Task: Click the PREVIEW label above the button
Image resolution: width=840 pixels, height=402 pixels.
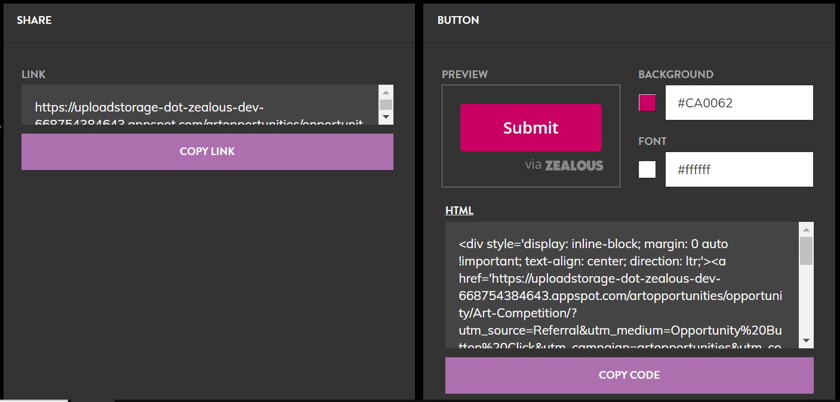Action: (x=464, y=74)
